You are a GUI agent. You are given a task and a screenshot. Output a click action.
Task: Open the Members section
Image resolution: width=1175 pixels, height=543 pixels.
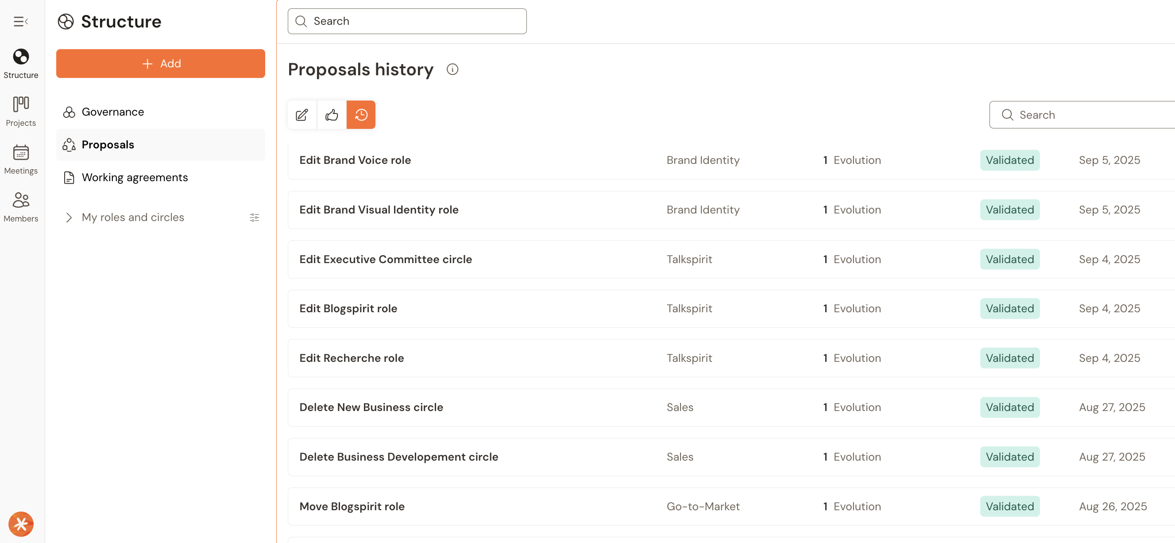point(21,207)
